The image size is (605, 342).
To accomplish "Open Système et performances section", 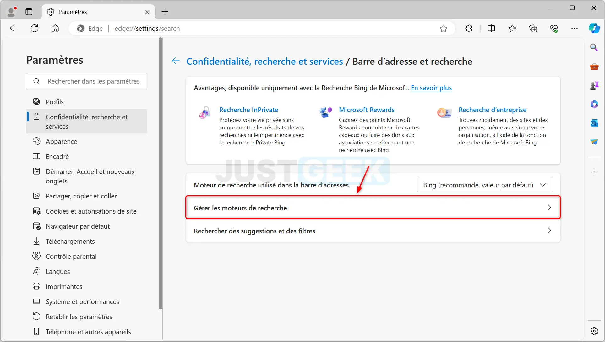I will [x=86, y=301].
